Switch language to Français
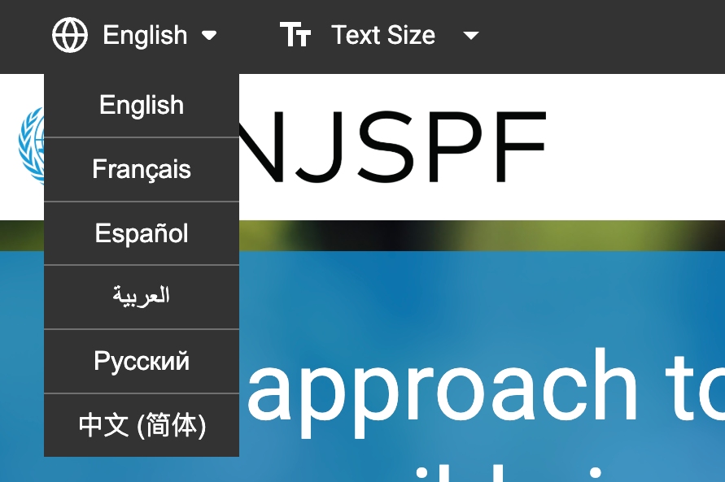725x482 pixels. [x=142, y=169]
